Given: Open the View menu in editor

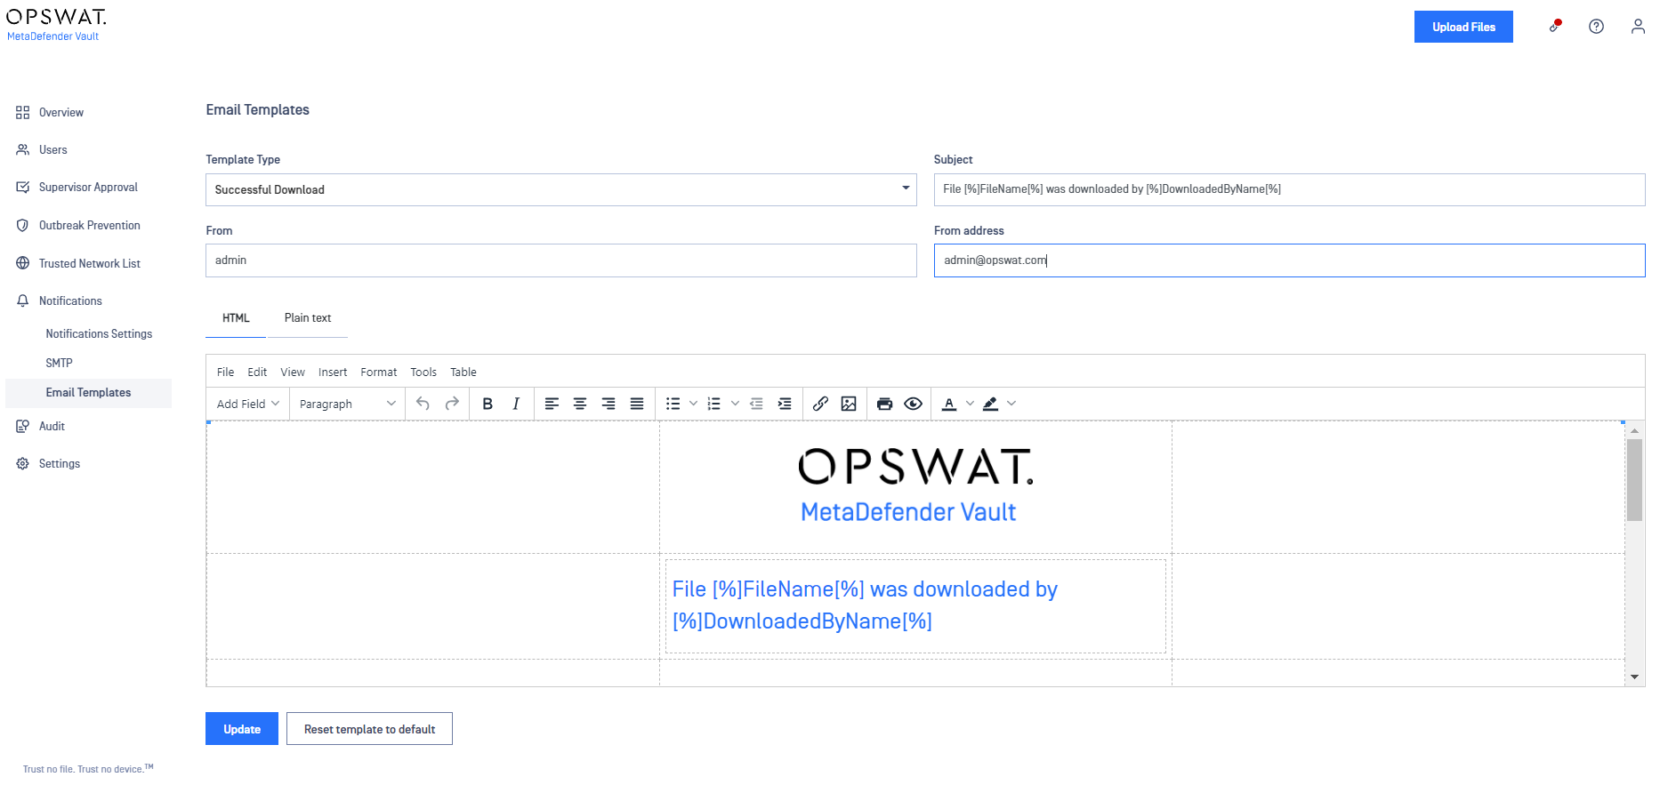Looking at the screenshot, I should (x=293, y=372).
